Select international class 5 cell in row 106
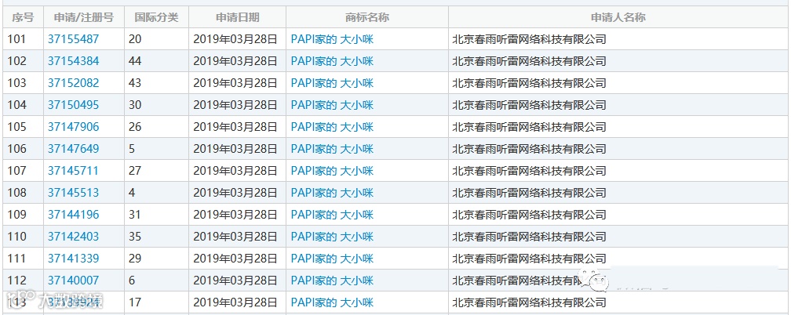 [156, 149]
